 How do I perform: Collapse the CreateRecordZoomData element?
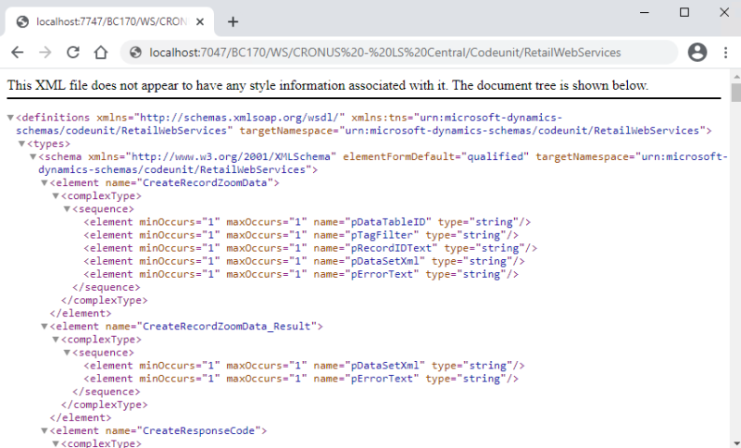[x=45, y=183]
